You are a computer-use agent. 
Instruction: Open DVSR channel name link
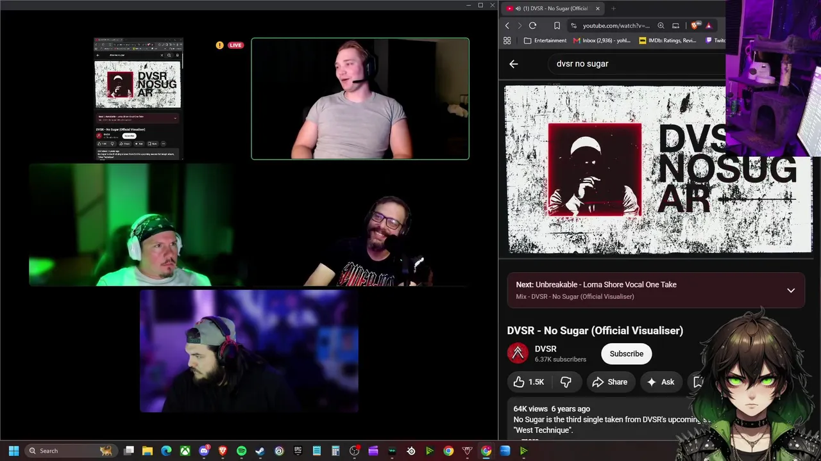(546, 349)
